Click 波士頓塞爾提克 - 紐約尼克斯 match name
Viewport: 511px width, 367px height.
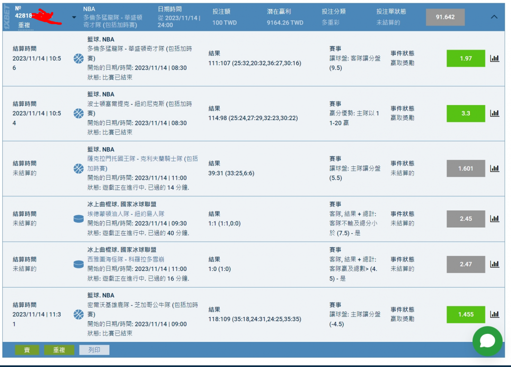click(140, 108)
